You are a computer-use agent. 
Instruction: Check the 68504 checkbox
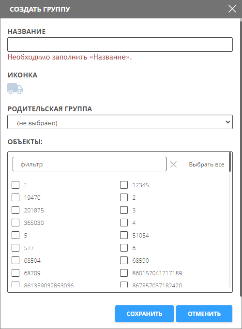(x=15, y=260)
